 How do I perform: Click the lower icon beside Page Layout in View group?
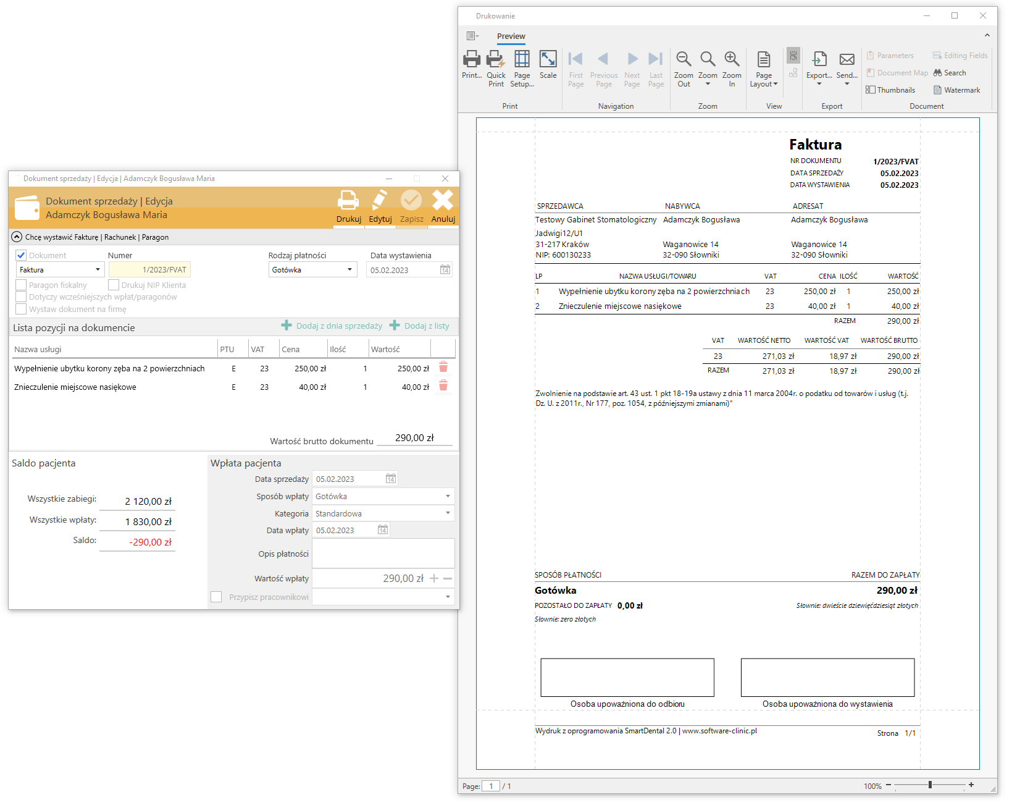[793, 73]
